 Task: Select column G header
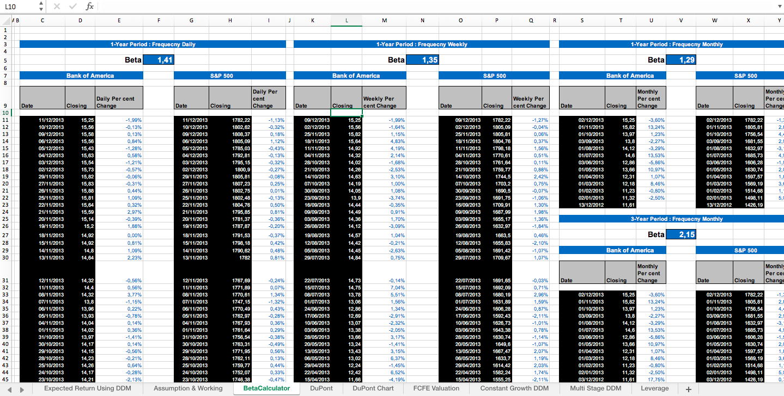tap(191, 21)
